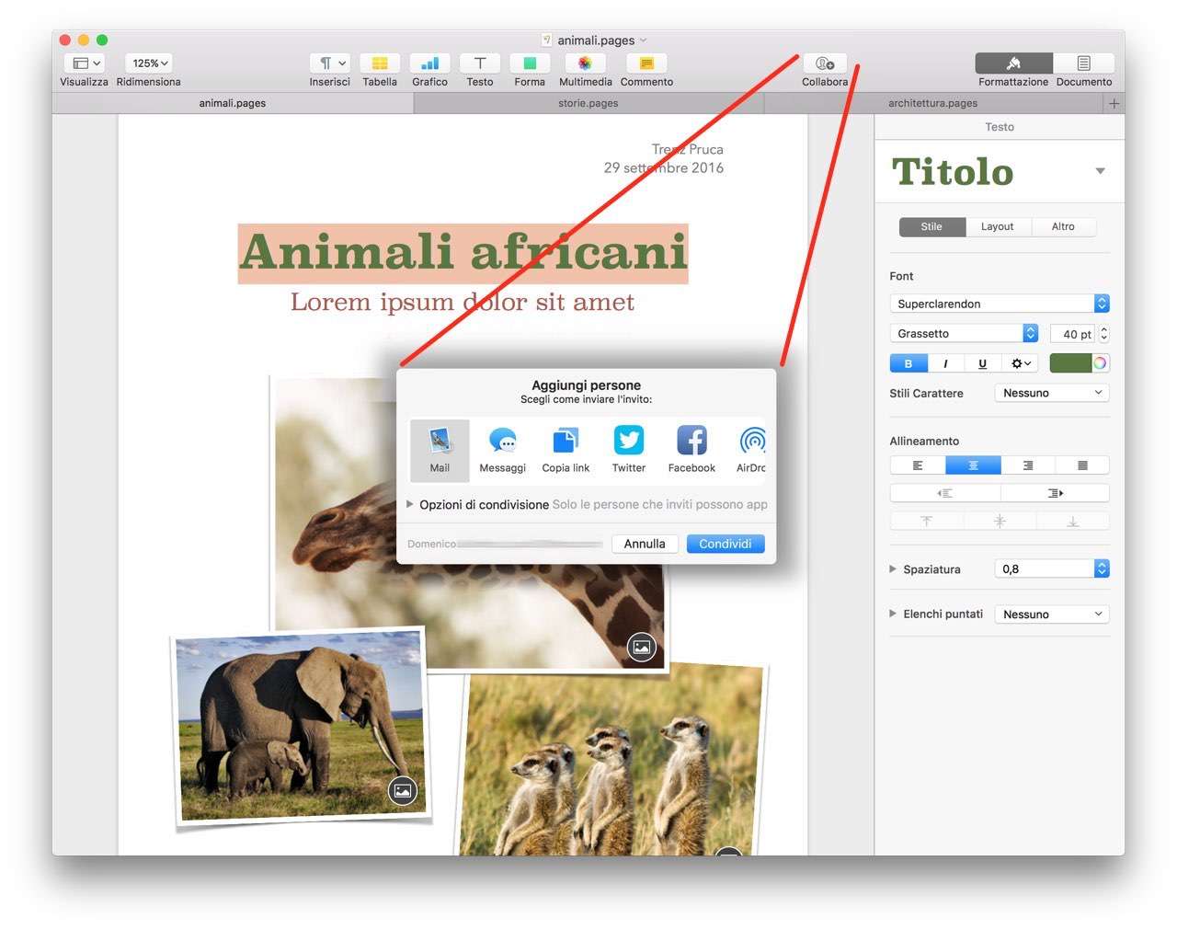This screenshot has height=930, width=1177.
Task: Toggle bold text formatting
Action: (x=908, y=363)
